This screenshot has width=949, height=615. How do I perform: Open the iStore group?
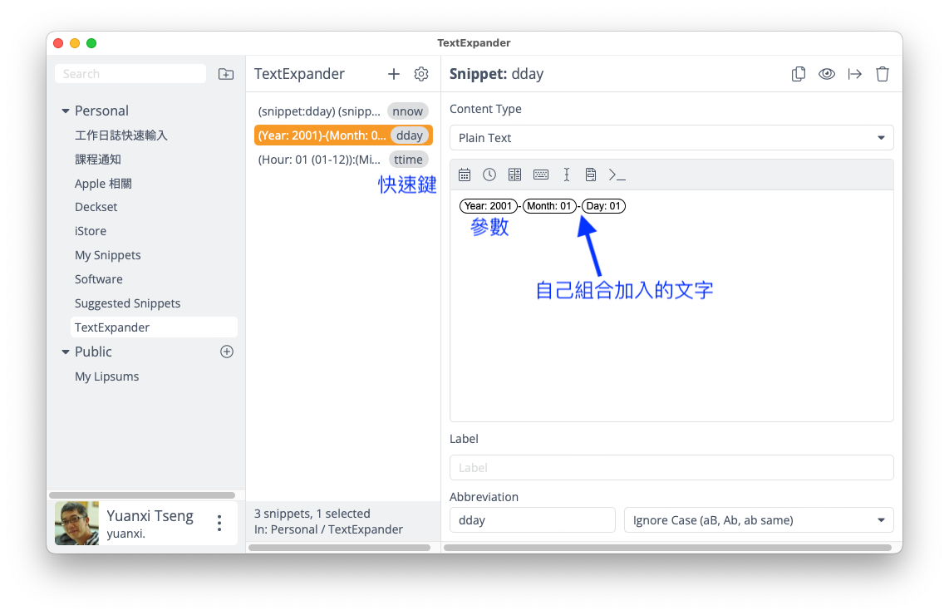coord(91,231)
